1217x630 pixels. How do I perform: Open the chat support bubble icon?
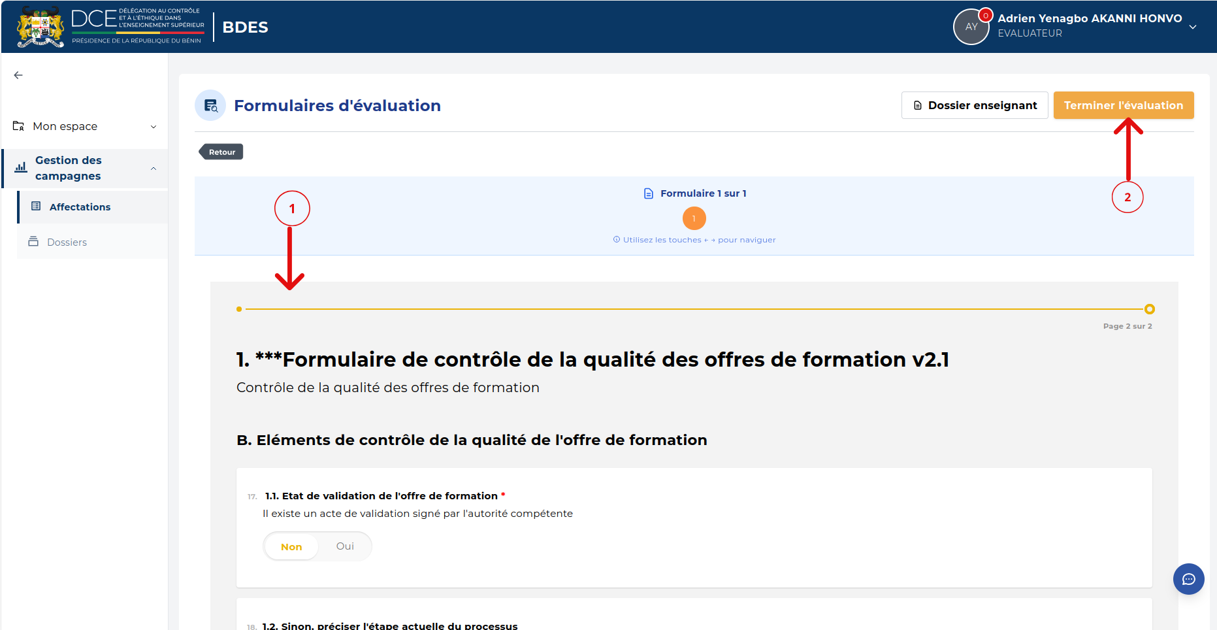click(x=1189, y=579)
